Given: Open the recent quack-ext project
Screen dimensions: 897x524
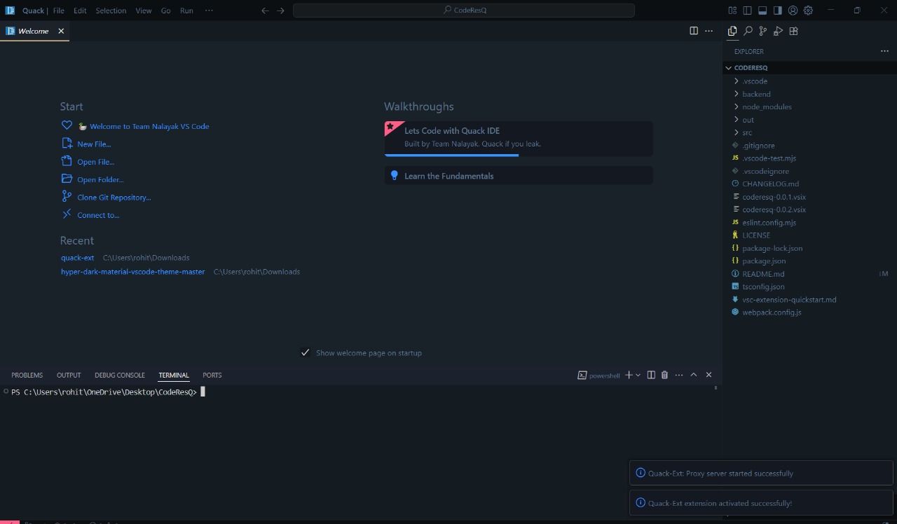Looking at the screenshot, I should coord(77,257).
